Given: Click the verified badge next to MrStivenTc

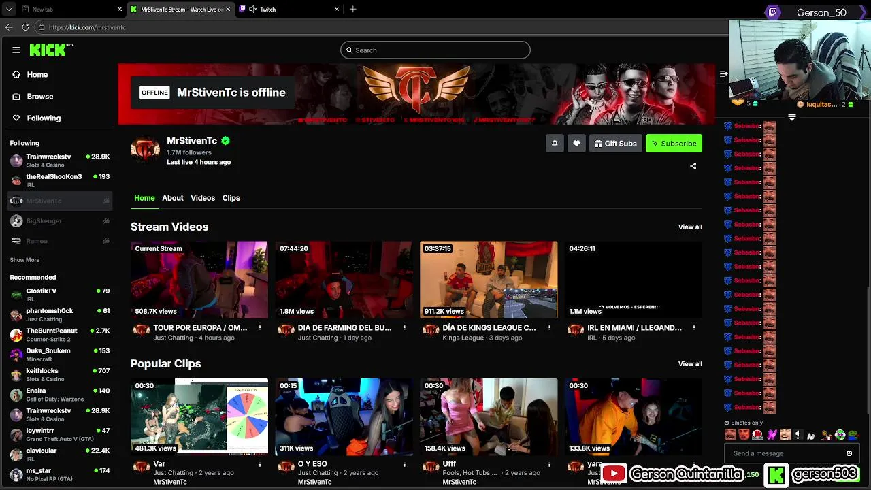Looking at the screenshot, I should click(x=225, y=141).
